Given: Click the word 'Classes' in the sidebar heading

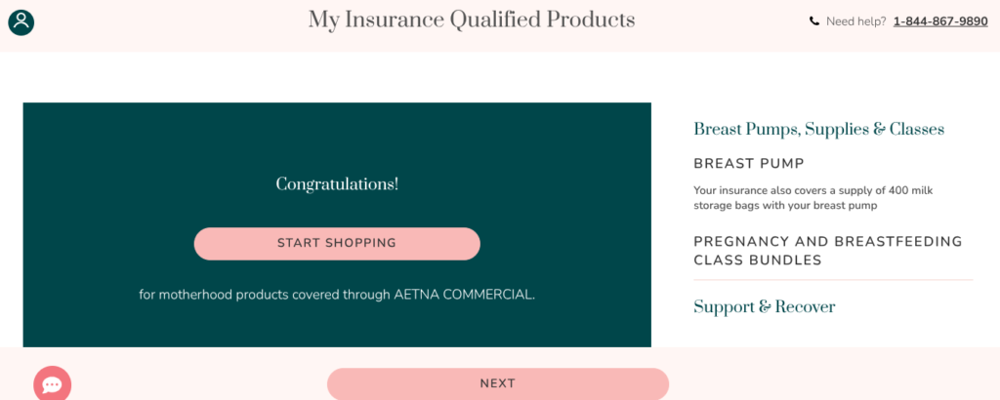Looking at the screenshot, I should pyautogui.click(x=917, y=130).
